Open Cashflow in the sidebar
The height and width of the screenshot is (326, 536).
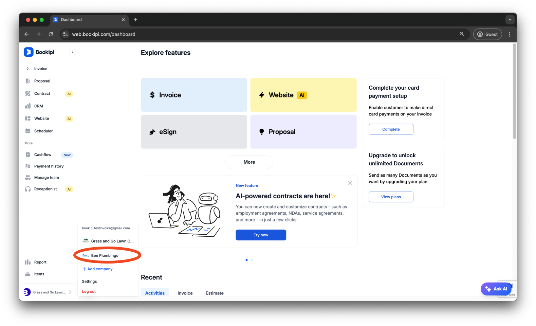point(43,155)
